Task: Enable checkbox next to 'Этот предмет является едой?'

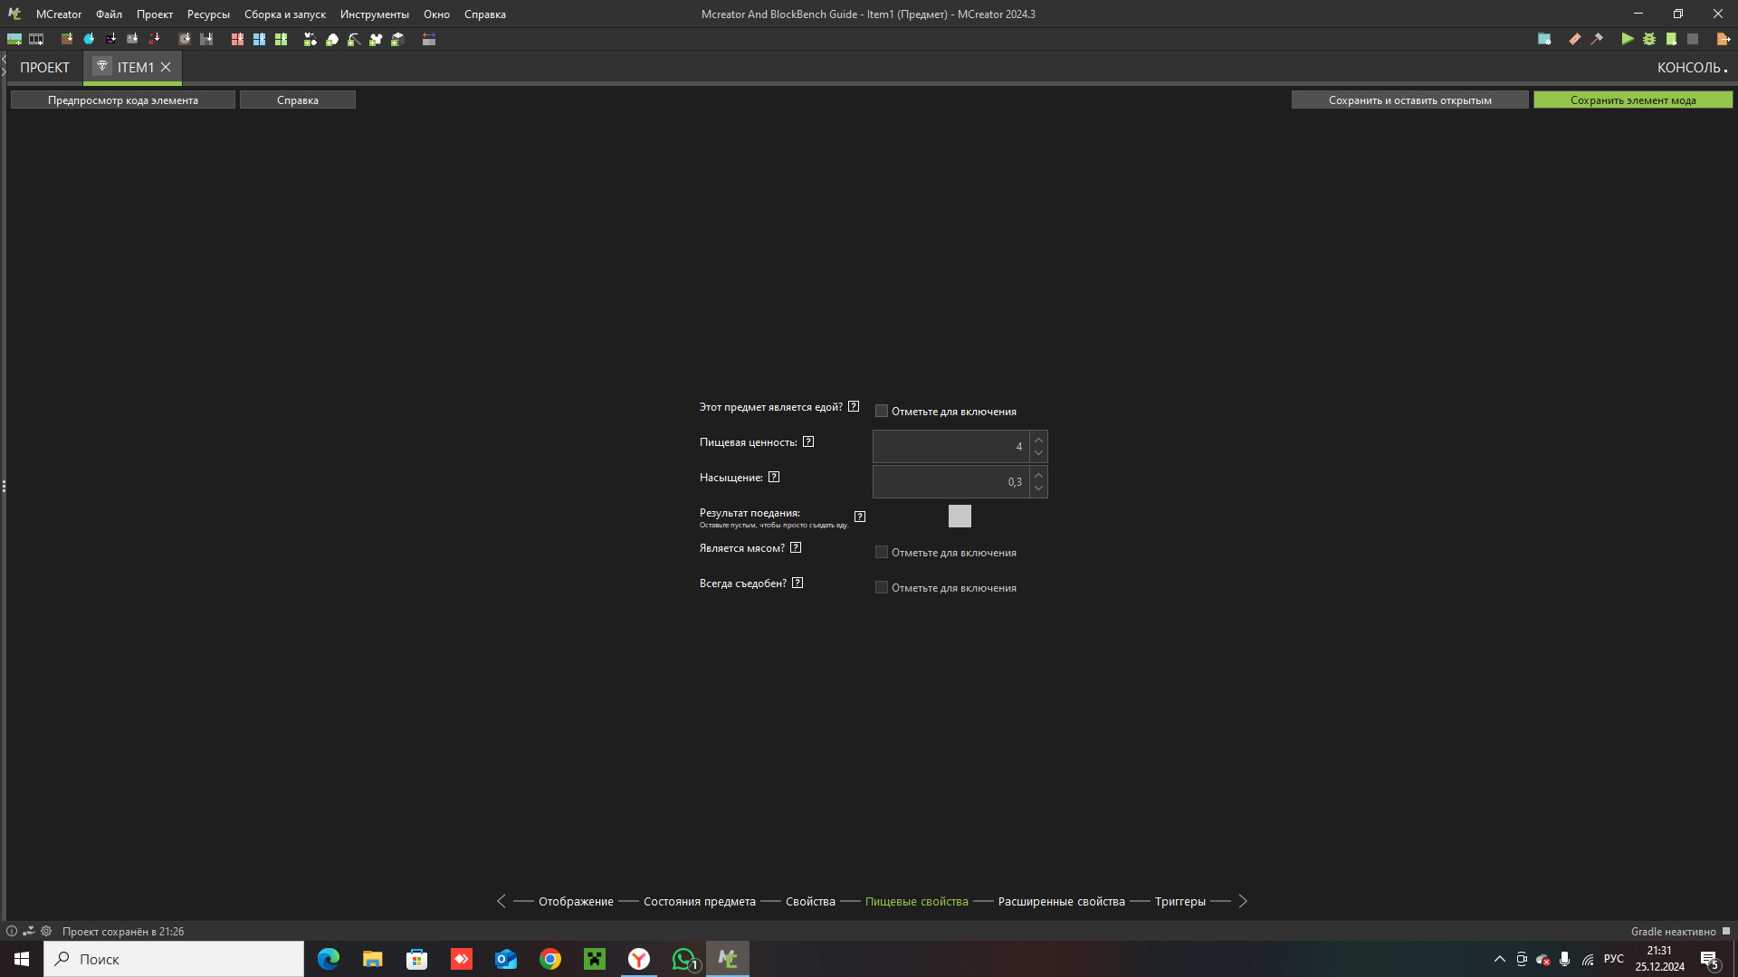Action: pyautogui.click(x=882, y=410)
